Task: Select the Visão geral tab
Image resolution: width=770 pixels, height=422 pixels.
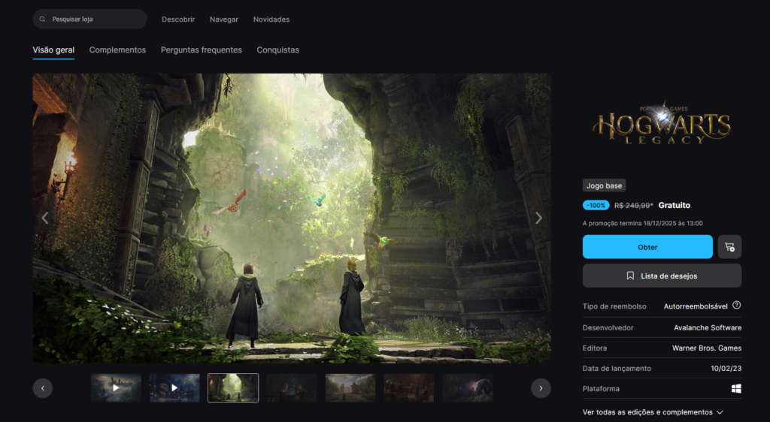Action: (x=53, y=50)
